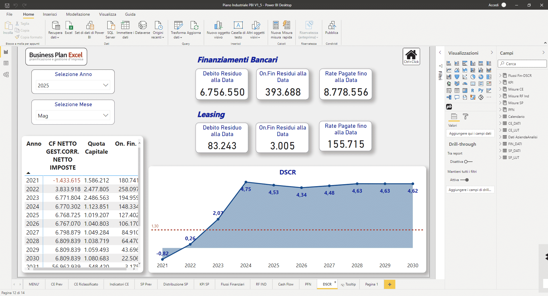Open Trasforma dati in the ribbon
This screenshot has width=548, height=296.
coord(178,30)
